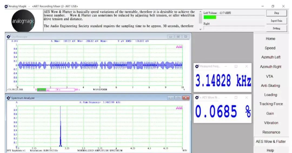Close the Spectrum Analyzer window
Screen dimensions: 292x153
click(186, 98)
